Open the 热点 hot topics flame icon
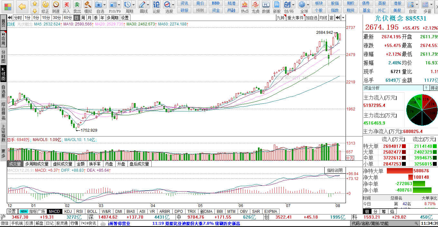Image resolution: width=438 pixels, height=227 pixels. click(245, 5)
